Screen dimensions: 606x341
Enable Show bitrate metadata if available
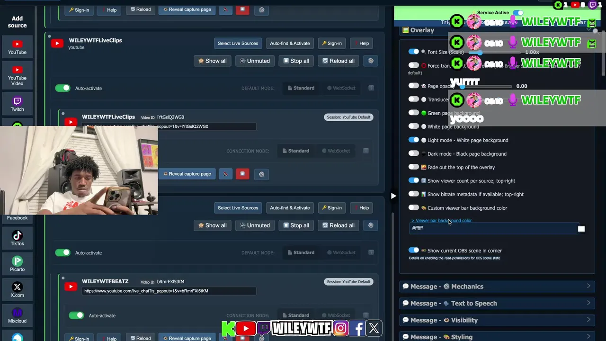414,194
